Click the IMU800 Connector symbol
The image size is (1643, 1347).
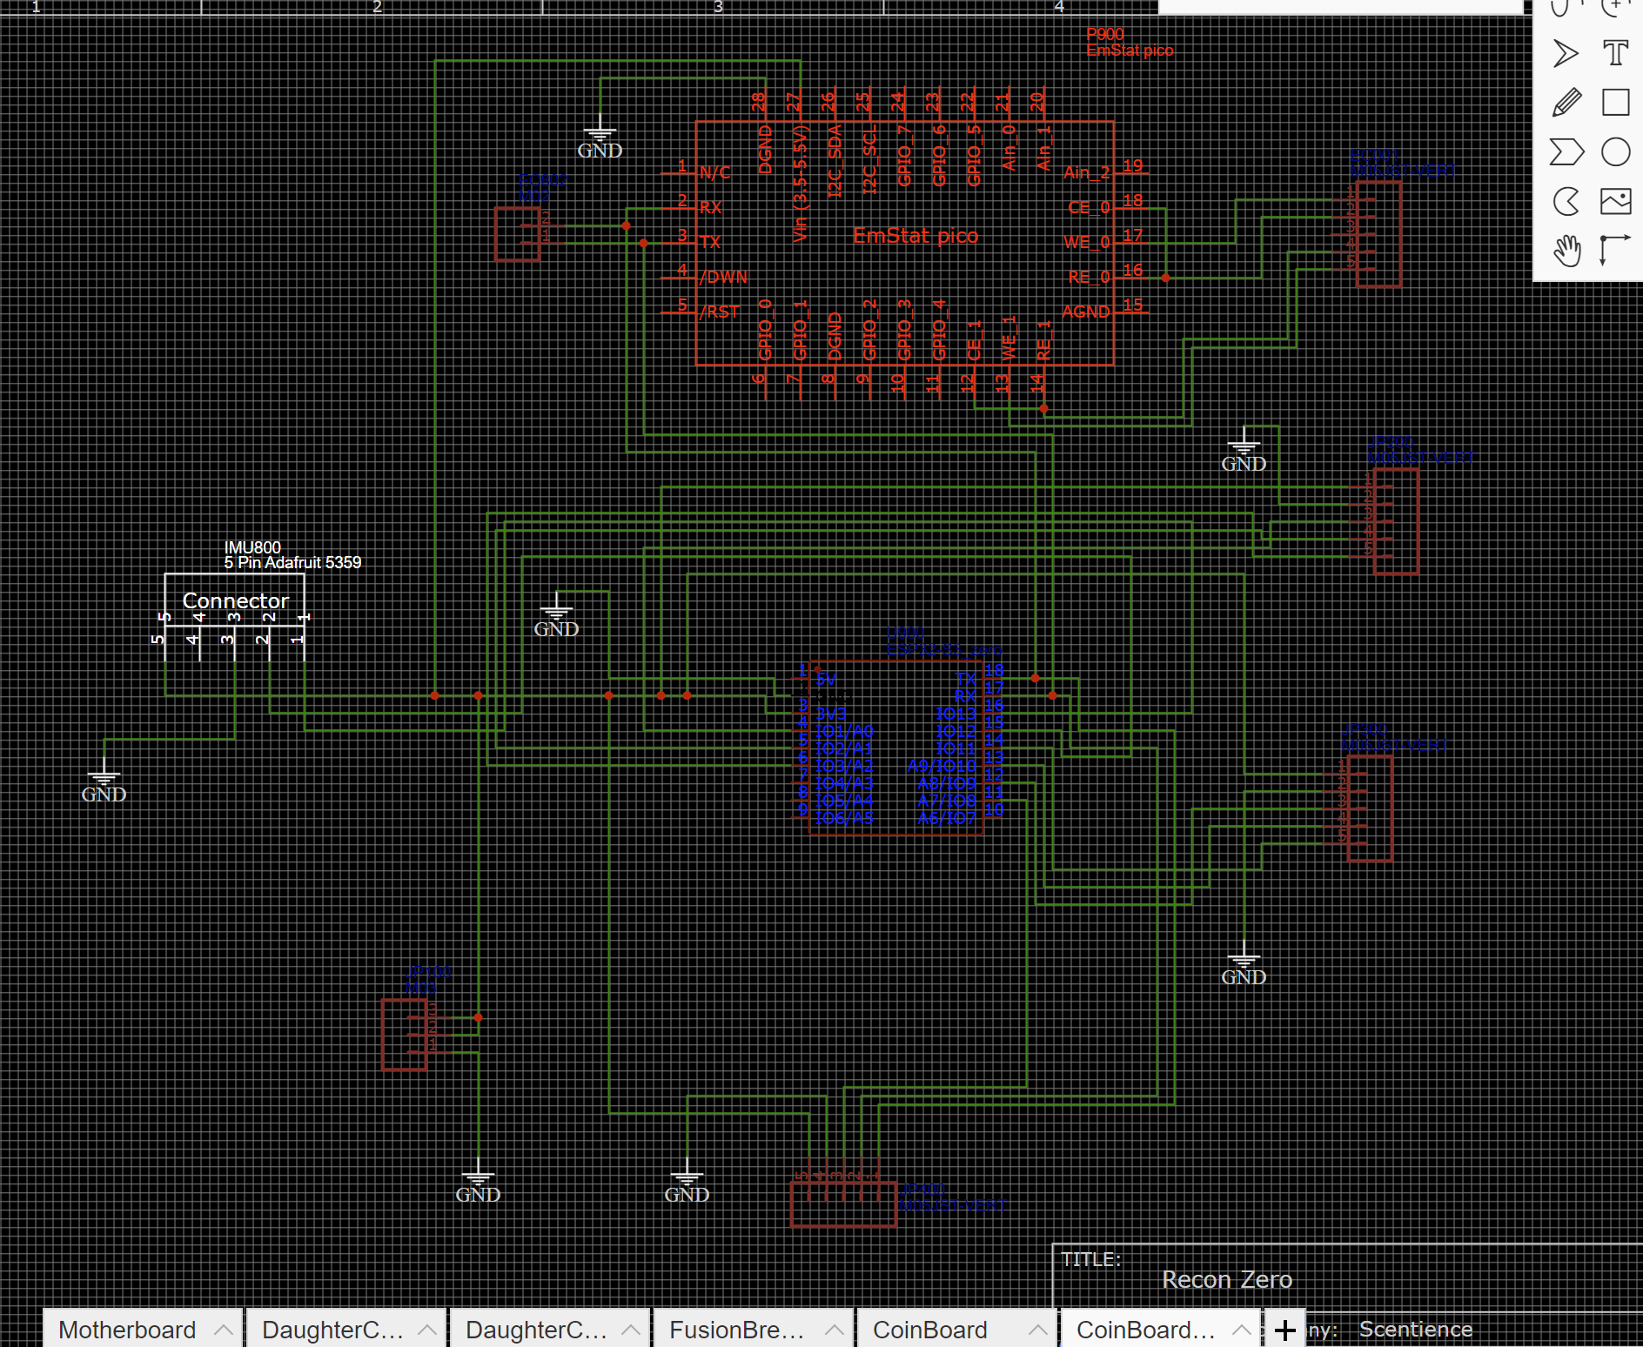click(235, 600)
